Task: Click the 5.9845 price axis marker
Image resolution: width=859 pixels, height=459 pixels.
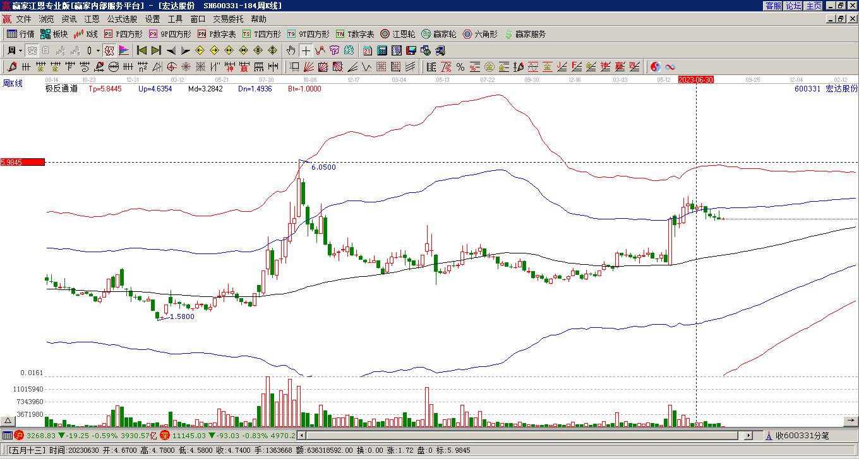Action: coord(23,162)
